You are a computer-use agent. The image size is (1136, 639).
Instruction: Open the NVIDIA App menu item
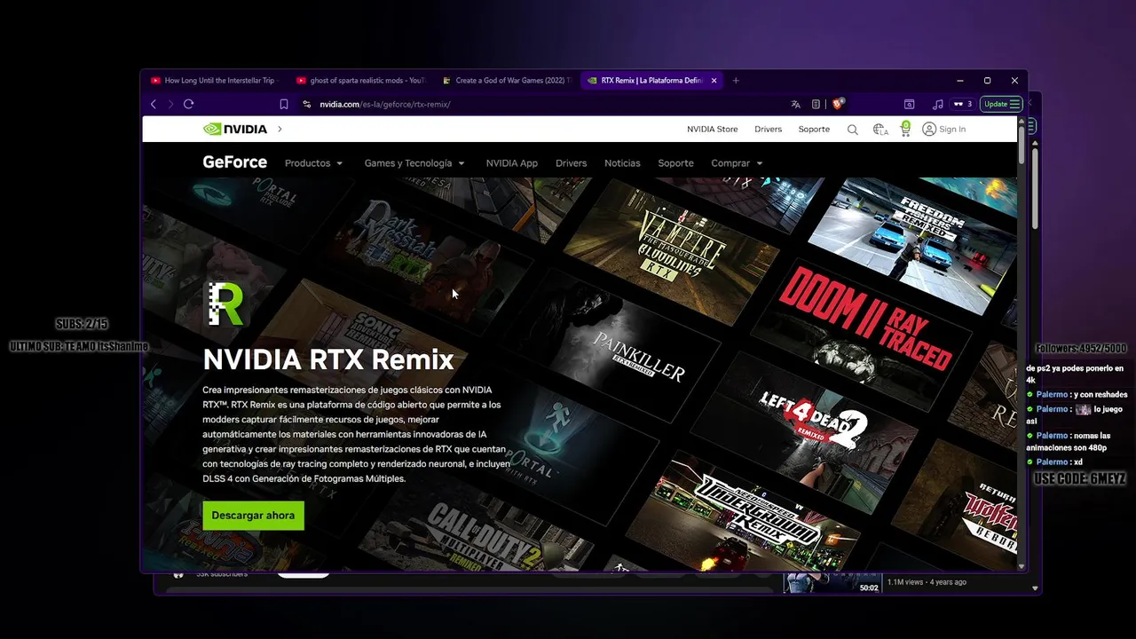click(x=511, y=163)
